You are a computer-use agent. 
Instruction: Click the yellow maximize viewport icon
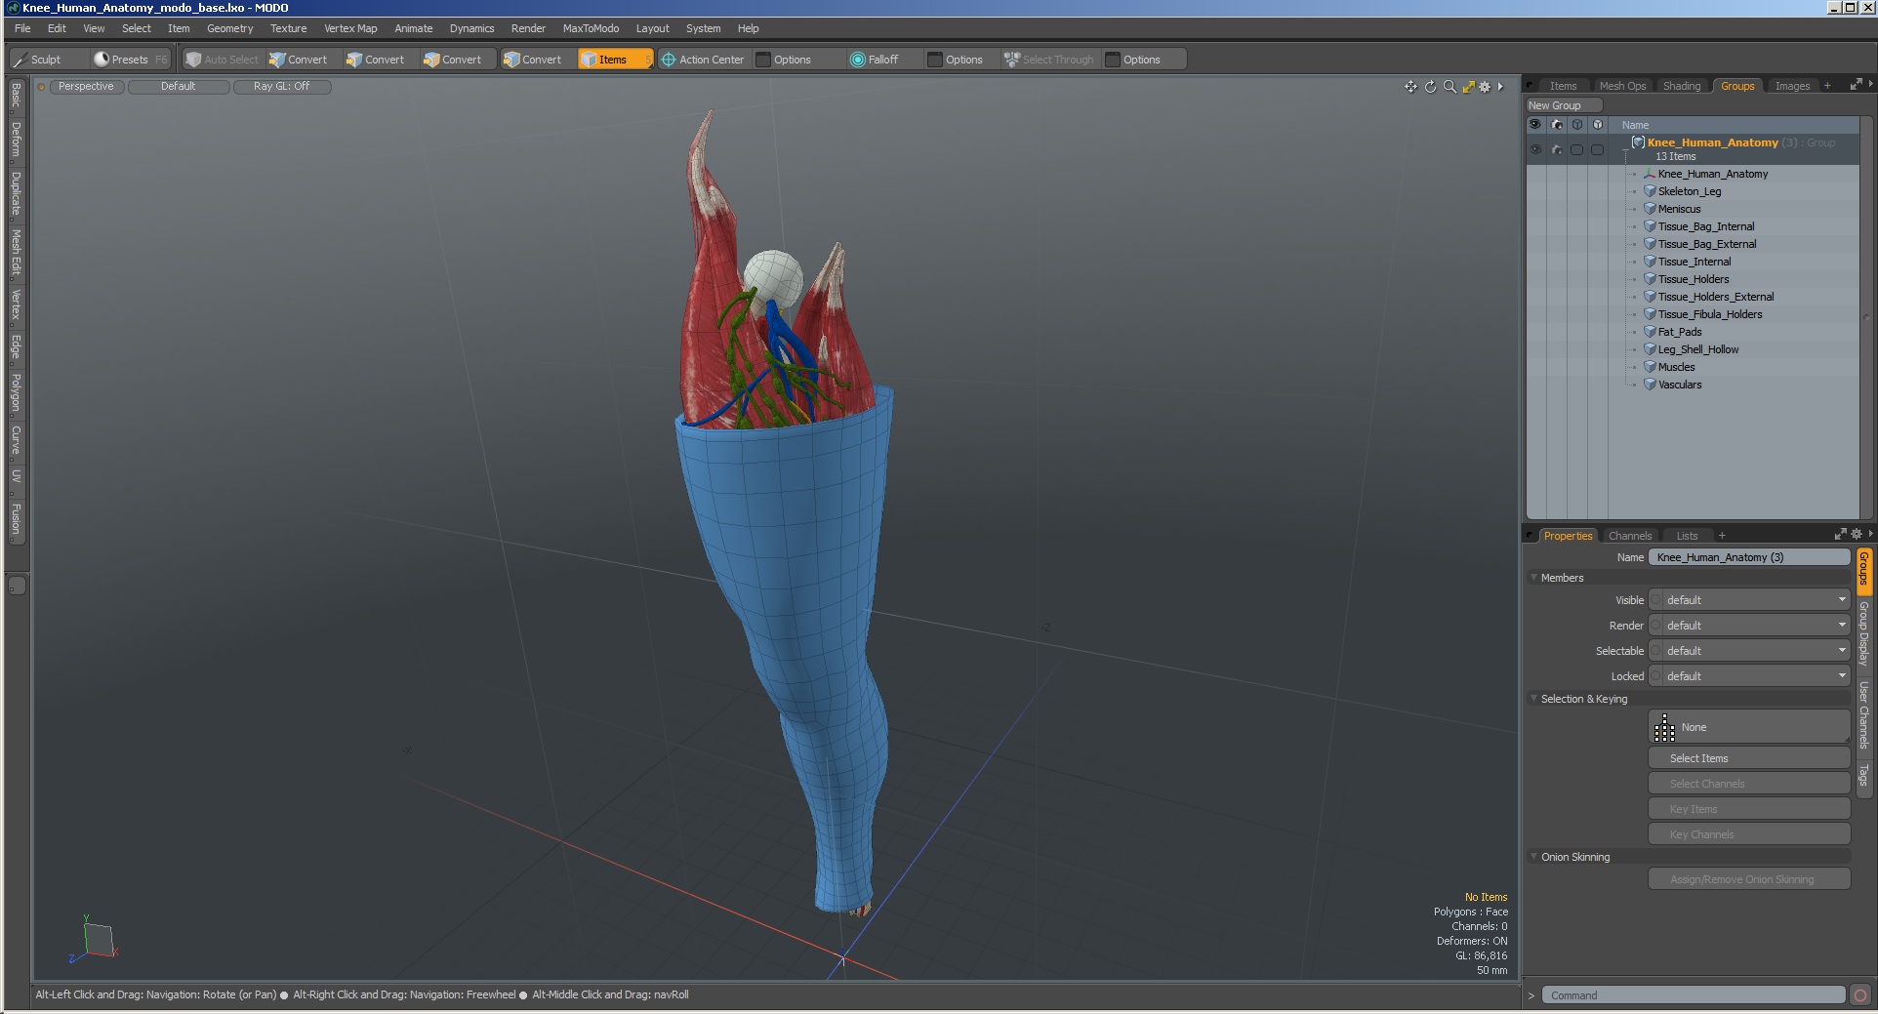pos(1468,87)
